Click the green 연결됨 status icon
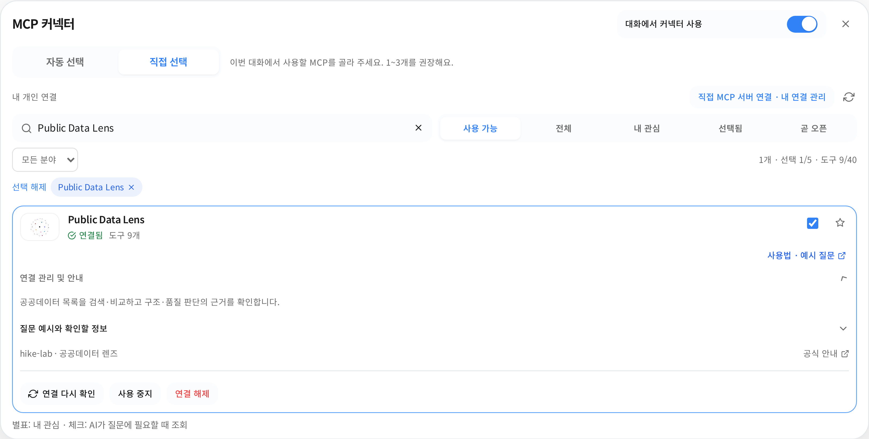This screenshot has height=439, width=869. tap(72, 235)
